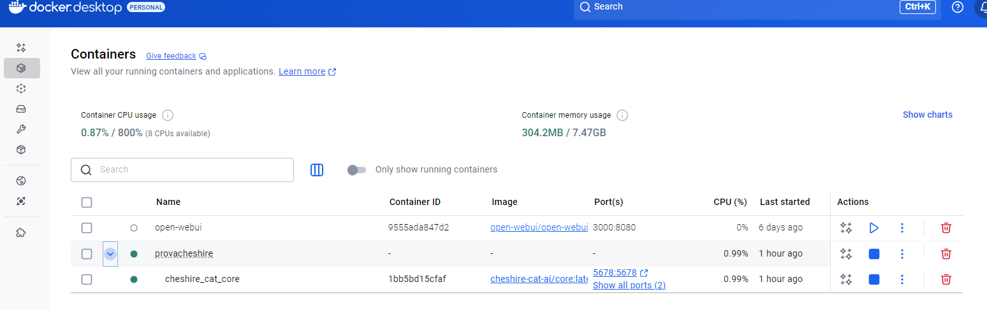Stop the provacheshire stack

point(874,254)
